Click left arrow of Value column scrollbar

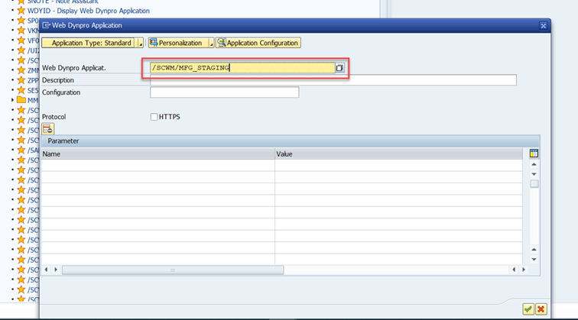coord(514,270)
